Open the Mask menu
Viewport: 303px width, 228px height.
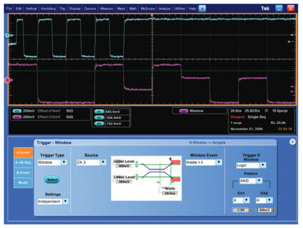pos(121,9)
